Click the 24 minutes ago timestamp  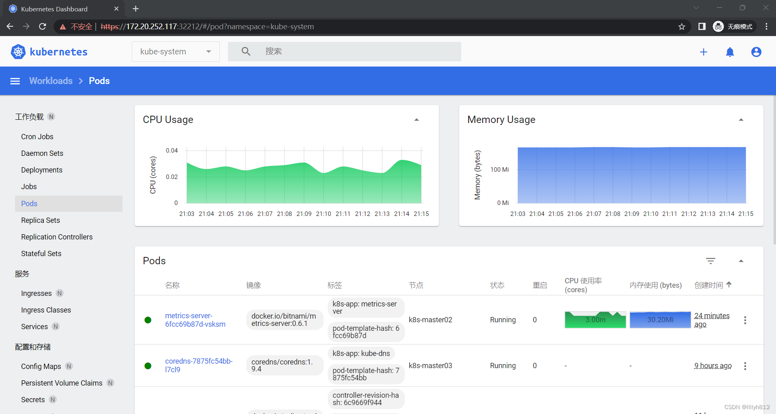coord(712,320)
